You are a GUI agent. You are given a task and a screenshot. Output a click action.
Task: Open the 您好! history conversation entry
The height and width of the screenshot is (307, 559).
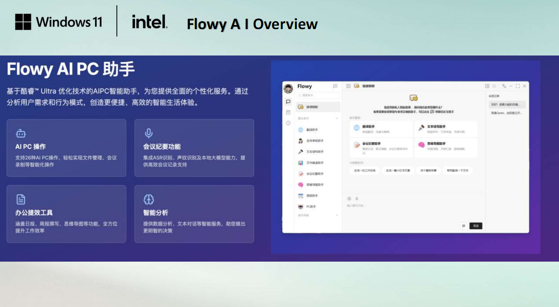507,105
